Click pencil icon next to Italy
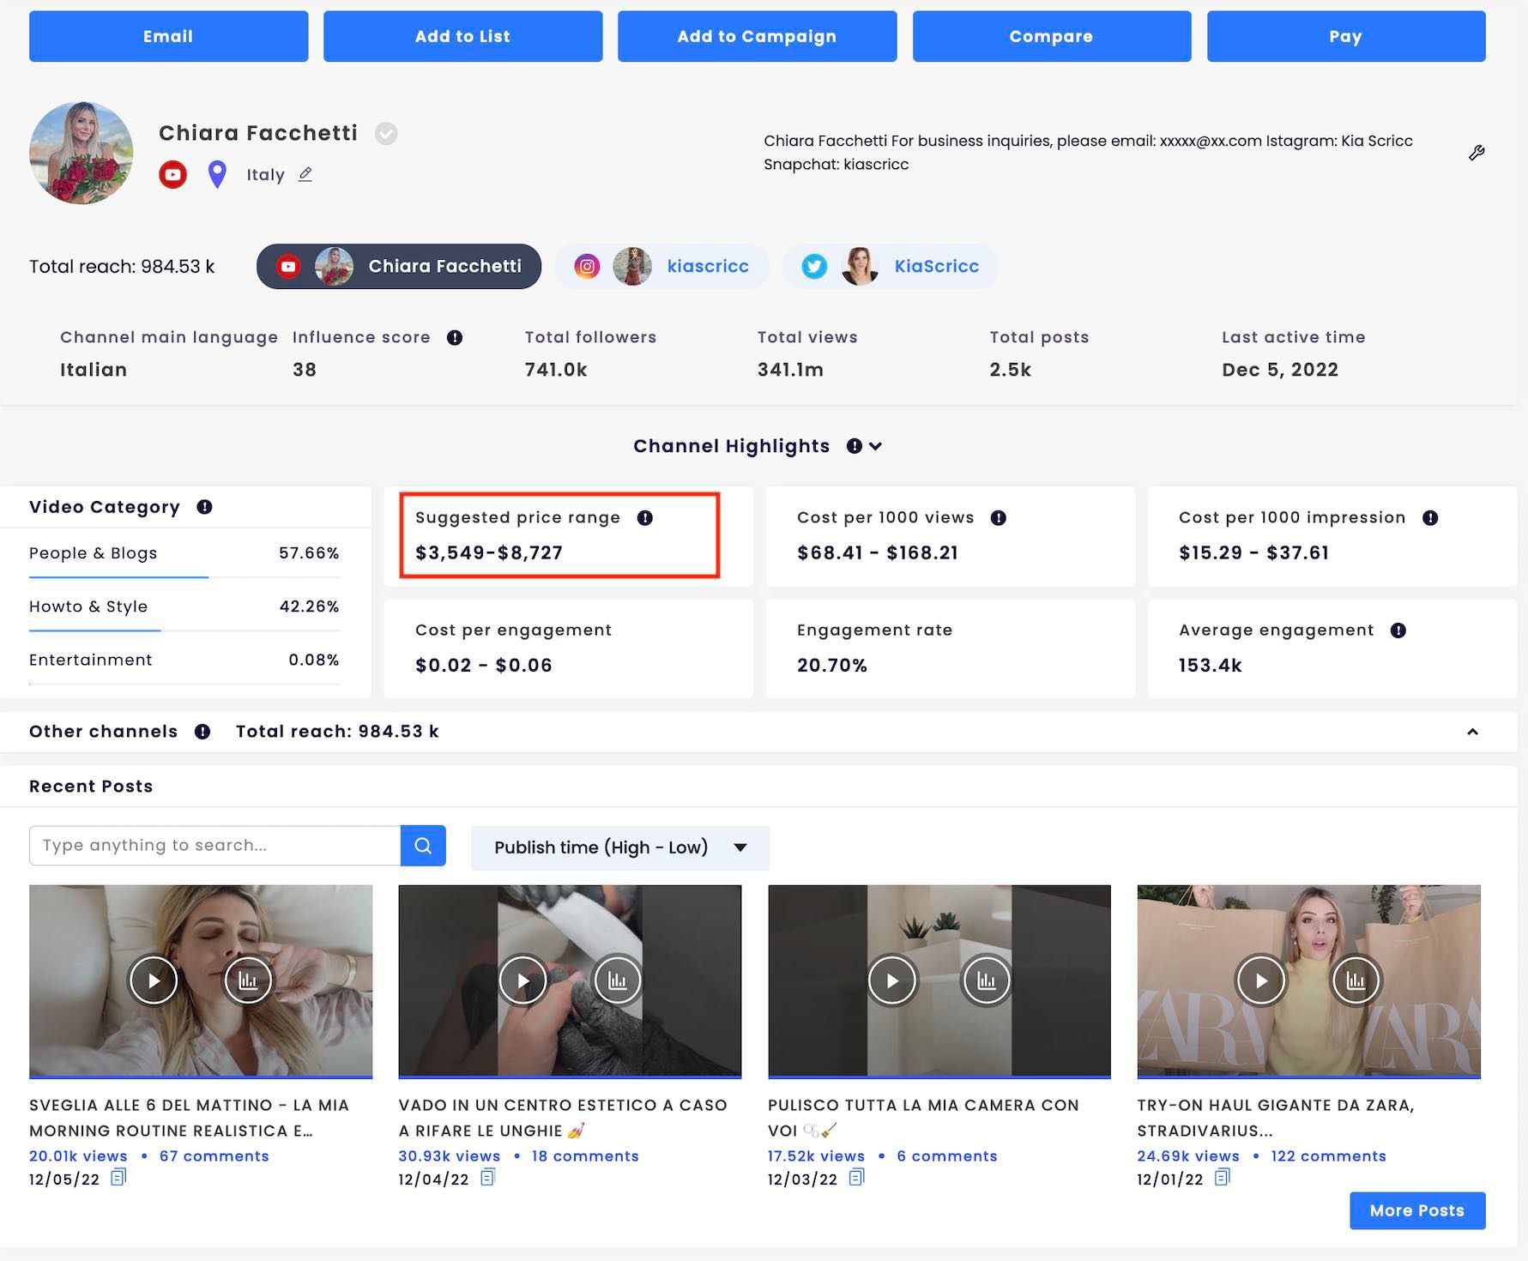1528x1261 pixels. pyautogui.click(x=305, y=174)
